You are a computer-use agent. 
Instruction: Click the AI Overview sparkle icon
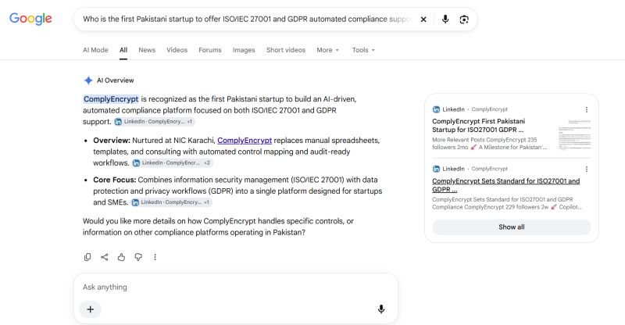(x=88, y=80)
